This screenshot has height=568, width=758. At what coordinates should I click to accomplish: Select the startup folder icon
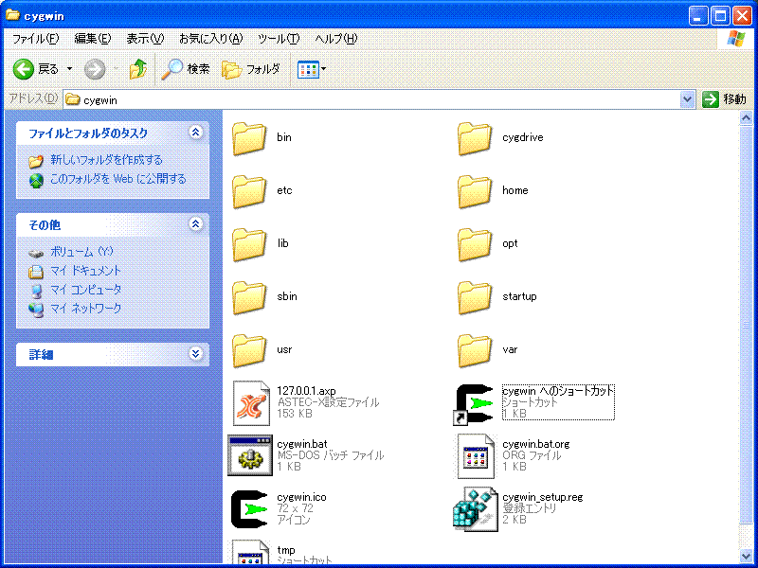pyautogui.click(x=475, y=298)
